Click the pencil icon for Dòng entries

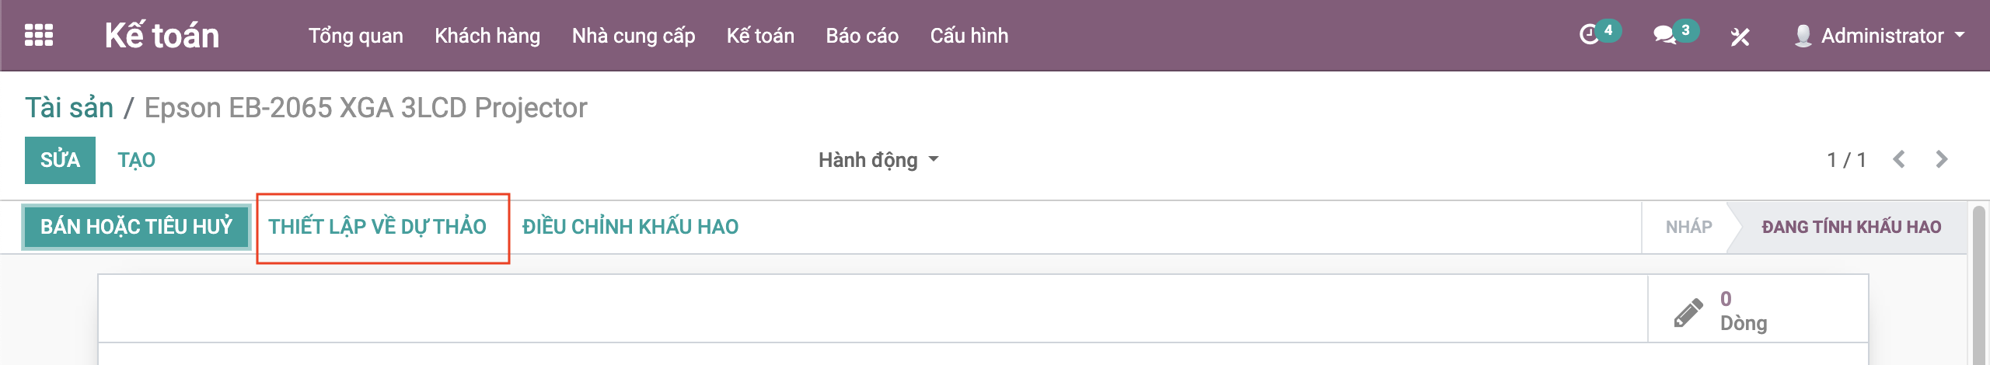coord(1688,312)
